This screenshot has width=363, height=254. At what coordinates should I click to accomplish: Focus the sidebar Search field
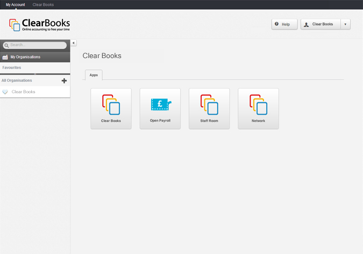click(37, 45)
